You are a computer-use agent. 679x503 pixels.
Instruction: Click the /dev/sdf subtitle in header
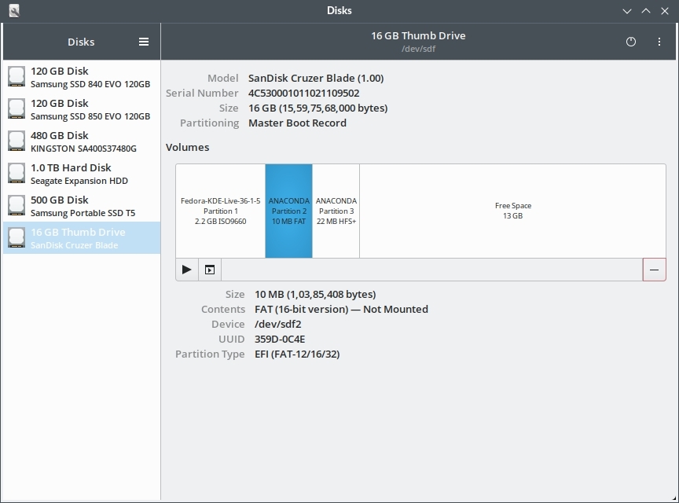(x=418, y=49)
